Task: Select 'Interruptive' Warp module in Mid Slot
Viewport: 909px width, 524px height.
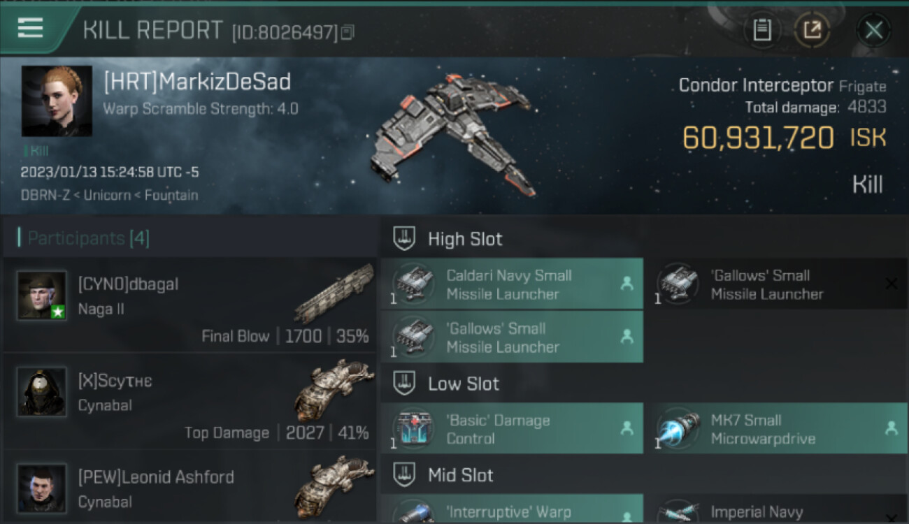Action: coord(512,509)
